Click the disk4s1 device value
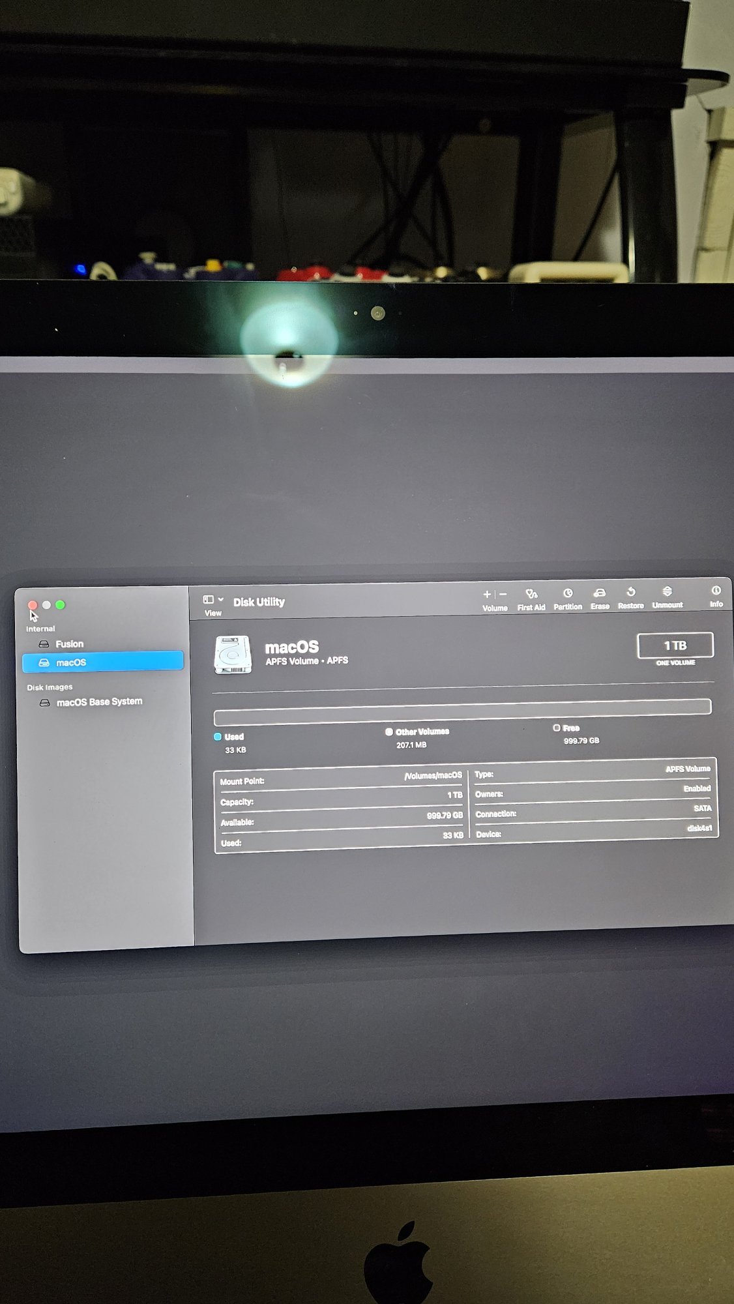 pyautogui.click(x=699, y=828)
